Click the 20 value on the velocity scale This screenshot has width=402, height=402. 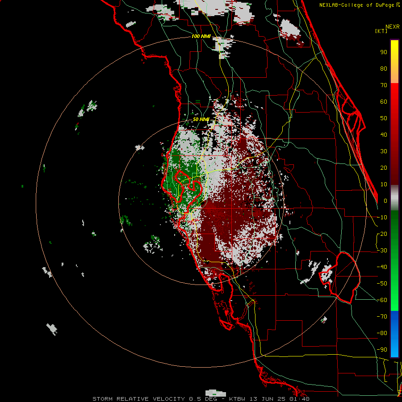pyautogui.click(x=384, y=168)
